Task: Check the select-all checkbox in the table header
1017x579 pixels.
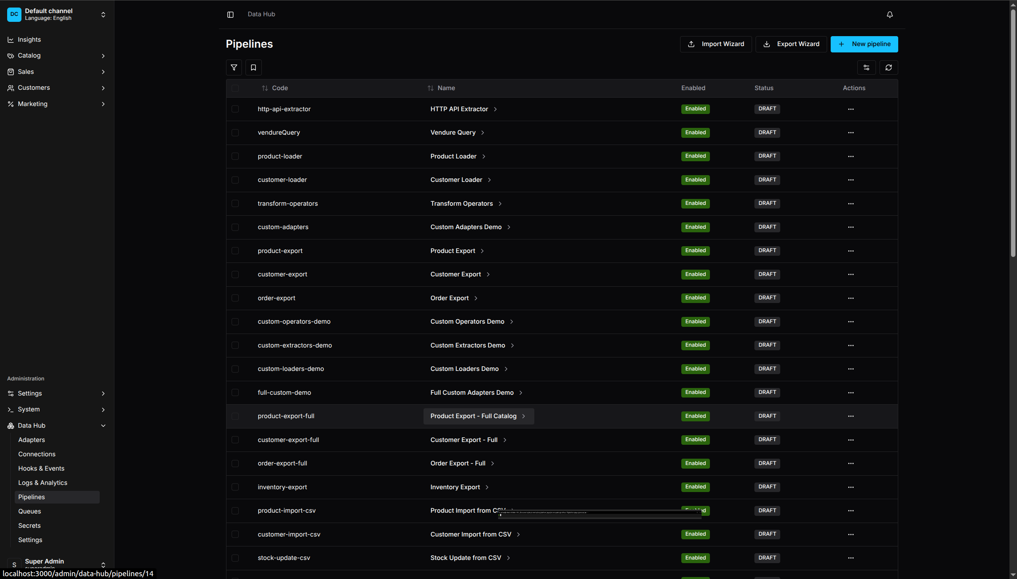Action: pos(235,88)
